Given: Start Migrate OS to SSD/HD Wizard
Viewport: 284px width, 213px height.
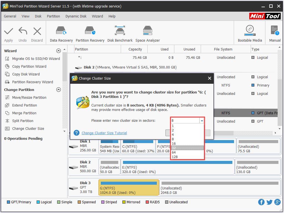Looking at the screenshot, I should pos(32,59).
